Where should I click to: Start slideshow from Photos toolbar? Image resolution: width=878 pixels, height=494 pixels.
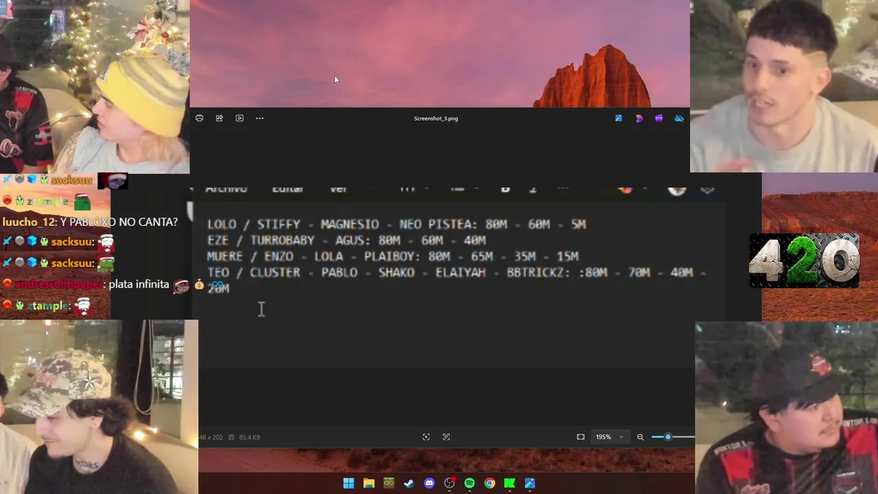coord(239,118)
